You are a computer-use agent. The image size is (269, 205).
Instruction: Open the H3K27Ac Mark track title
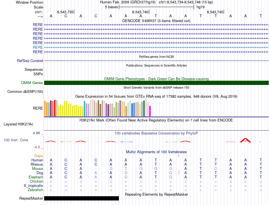[x=156, y=120]
